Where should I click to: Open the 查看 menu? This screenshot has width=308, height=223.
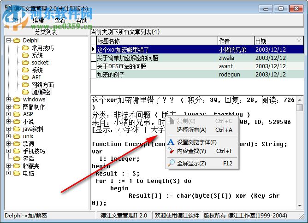[60, 20]
